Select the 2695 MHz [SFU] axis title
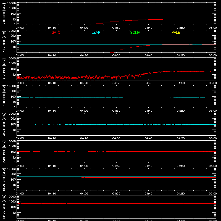 (4, 124)
